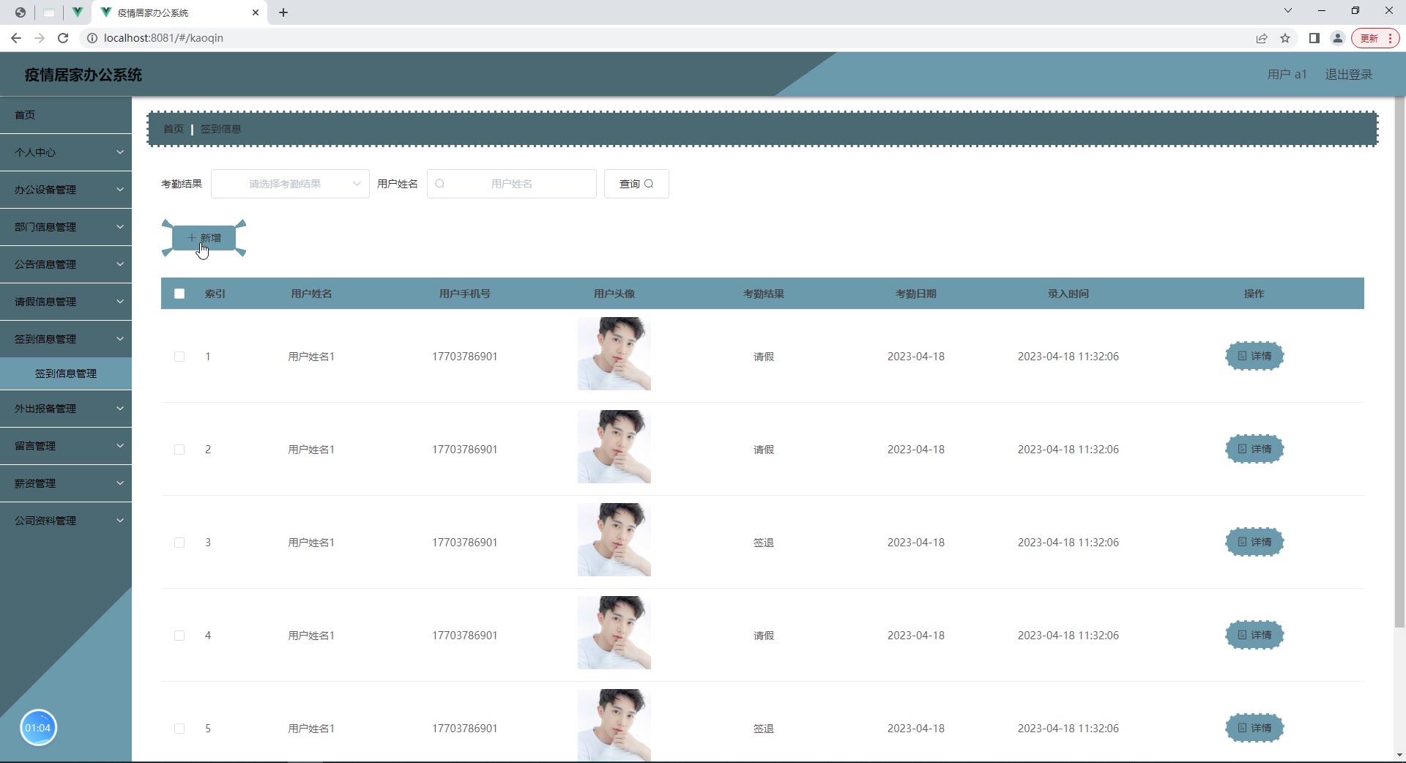
Task: Click the 查询 search button
Action: (636, 184)
